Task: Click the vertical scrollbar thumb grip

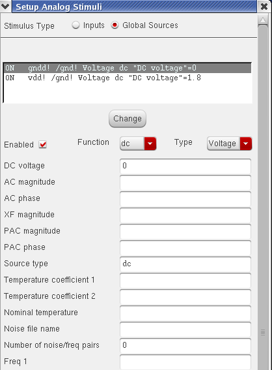Action: [x=263, y=333]
